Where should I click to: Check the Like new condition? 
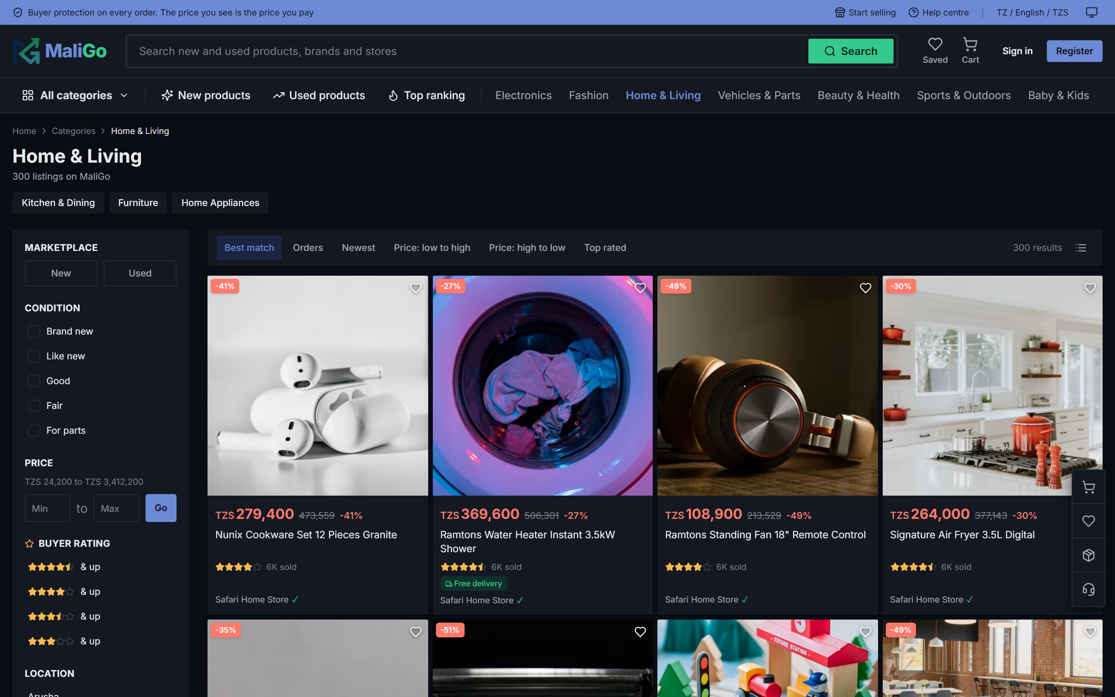click(34, 356)
